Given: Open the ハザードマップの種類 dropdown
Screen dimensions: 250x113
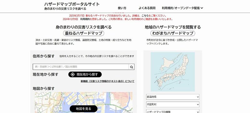Looking at the screenshot, I should (x=173, y=111).
